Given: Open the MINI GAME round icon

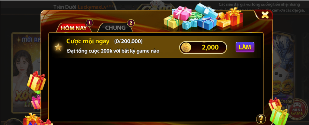Looking at the screenshot, I should pos(296,109).
